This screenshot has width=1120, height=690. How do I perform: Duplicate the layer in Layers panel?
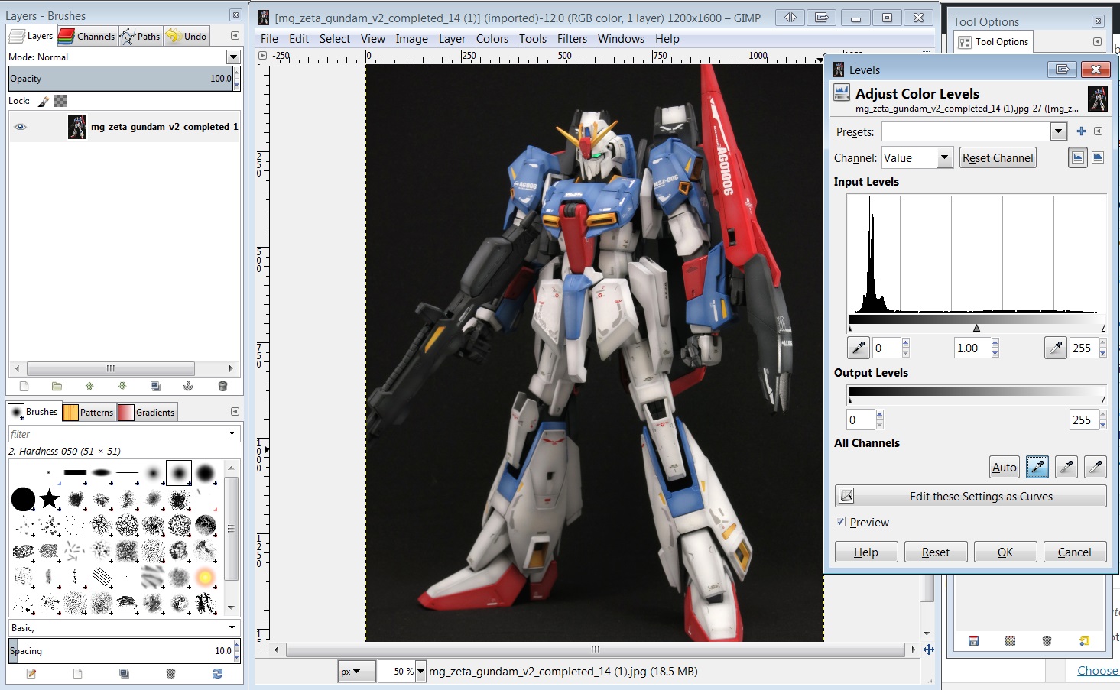[x=155, y=386]
